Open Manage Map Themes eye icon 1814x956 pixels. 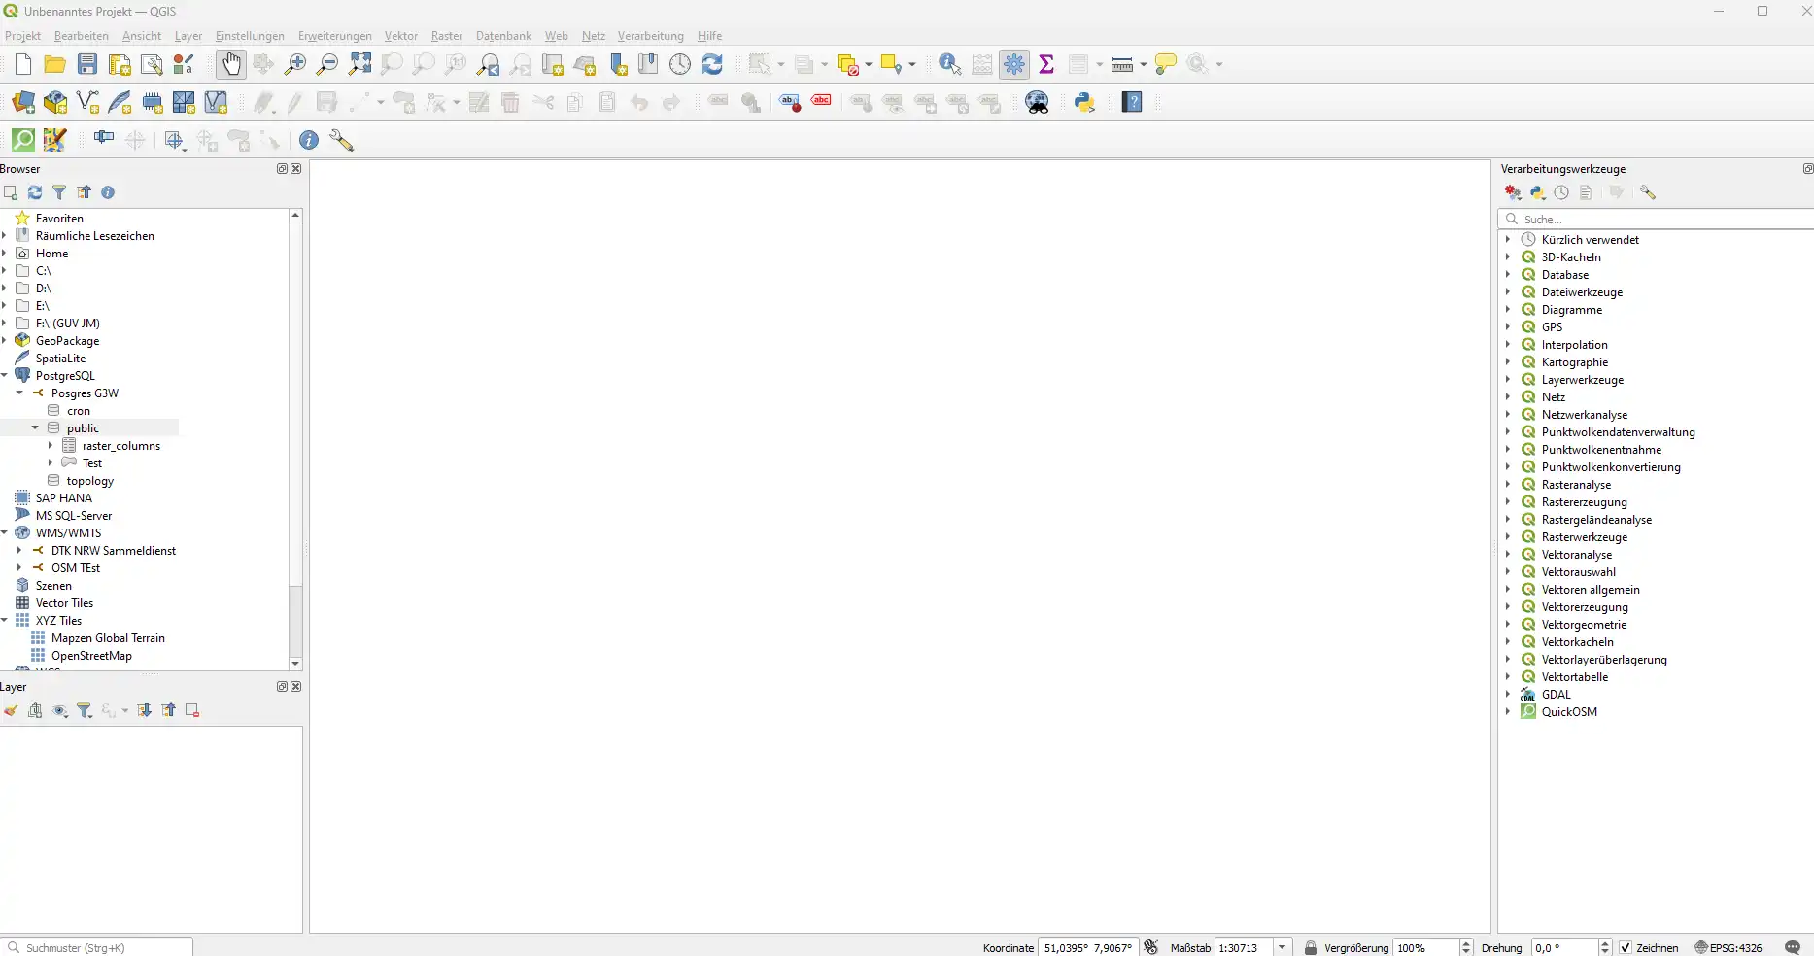[x=60, y=710]
